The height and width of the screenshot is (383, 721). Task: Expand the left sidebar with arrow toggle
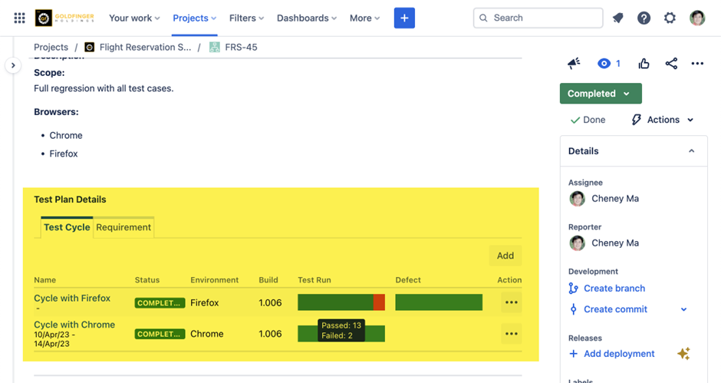(x=13, y=66)
